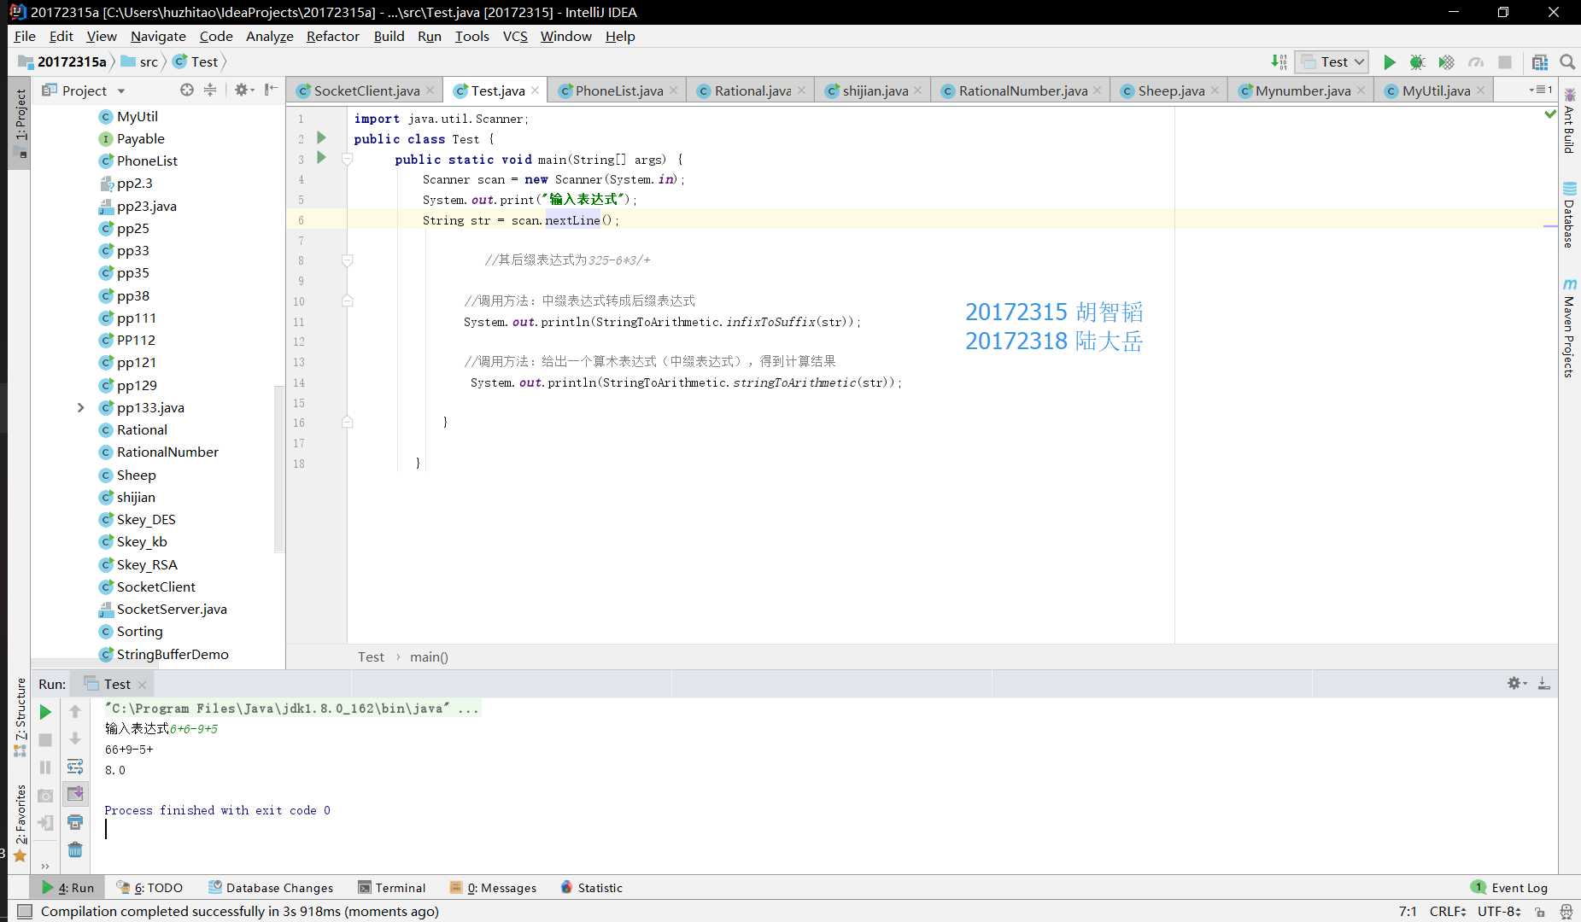The image size is (1581, 922).
Task: Click the CRLF line separator in the status bar
Action: [1448, 911]
